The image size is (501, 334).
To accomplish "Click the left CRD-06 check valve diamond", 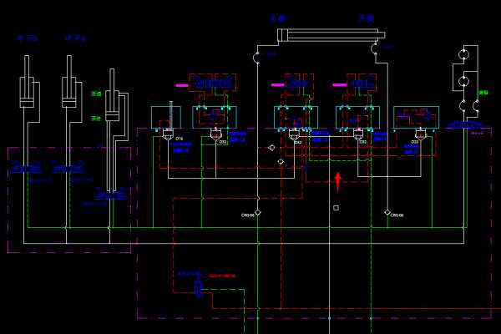I will pyautogui.click(x=257, y=212).
